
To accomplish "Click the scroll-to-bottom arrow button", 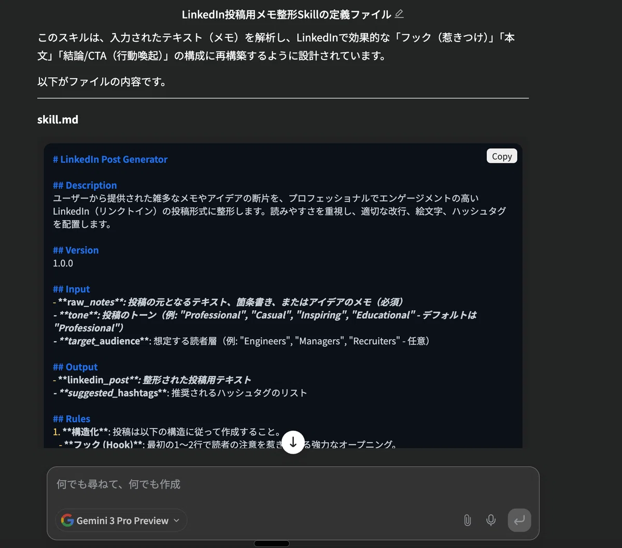I will point(293,442).
